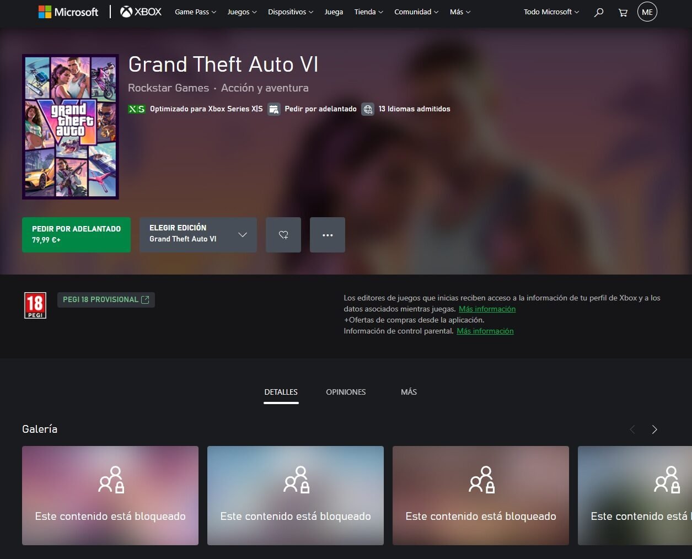The image size is (692, 559).
Task: Click the 13 idiomas admitidos text
Action: pyautogui.click(x=415, y=109)
